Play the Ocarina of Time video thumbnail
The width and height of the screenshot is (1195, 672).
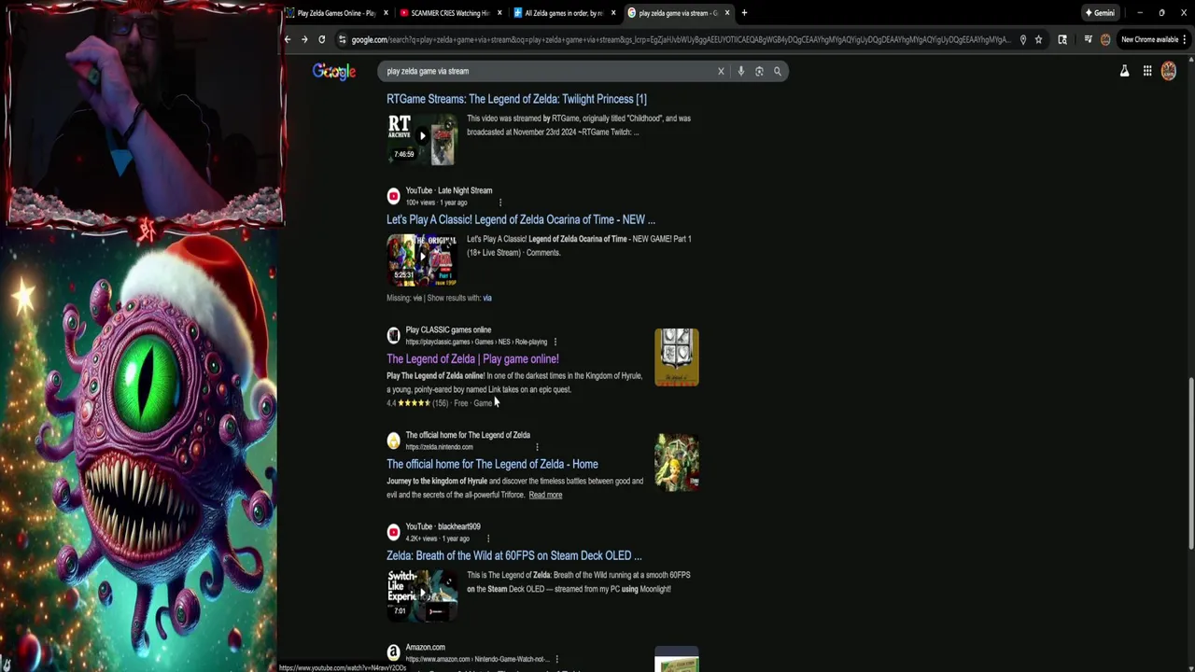point(422,259)
